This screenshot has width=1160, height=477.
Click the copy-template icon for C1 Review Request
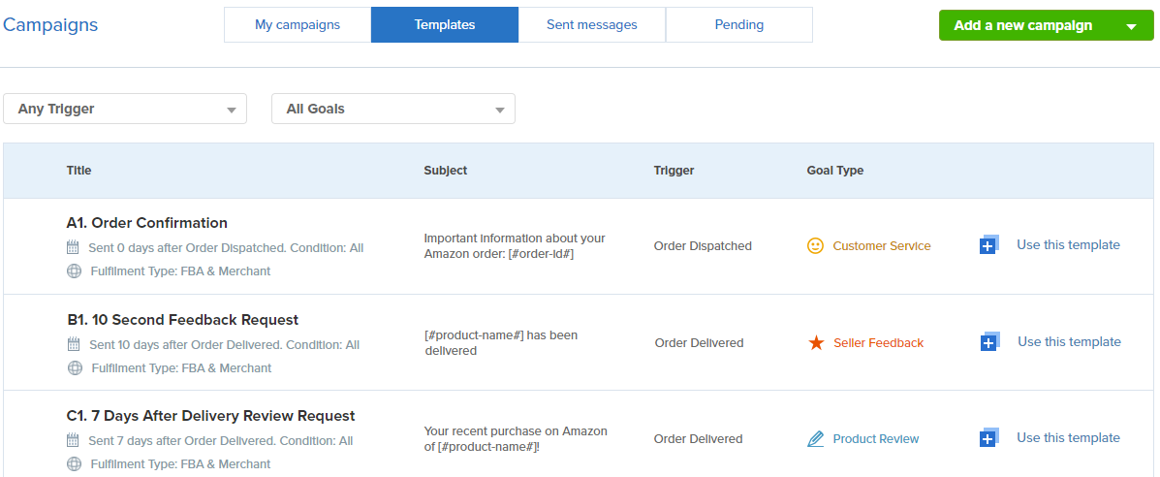pos(988,438)
